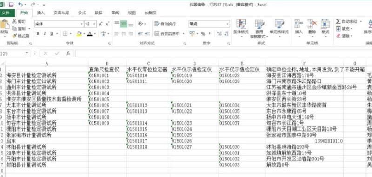
Task: Toggle align text right
Action: coord(131,34)
